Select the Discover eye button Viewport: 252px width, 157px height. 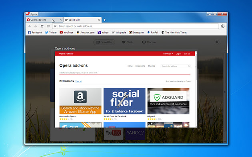(x=149, y=42)
